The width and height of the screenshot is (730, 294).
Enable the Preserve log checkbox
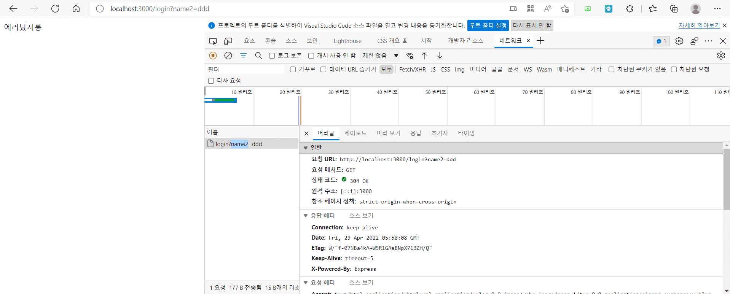pyautogui.click(x=272, y=56)
